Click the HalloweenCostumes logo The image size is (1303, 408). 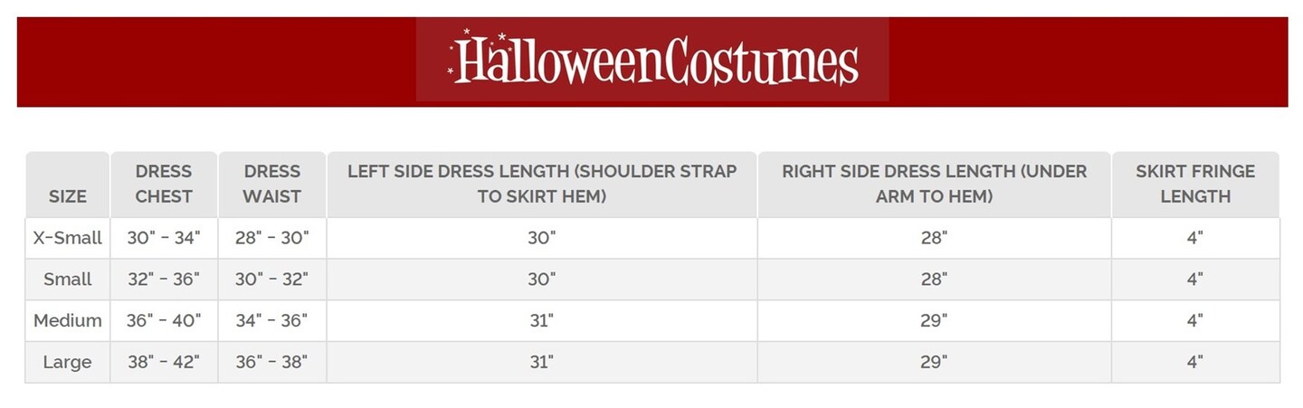(x=652, y=60)
